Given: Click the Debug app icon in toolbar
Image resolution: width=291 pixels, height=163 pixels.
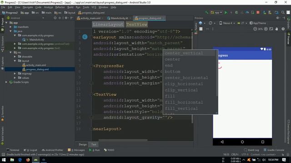Looking at the screenshot, I should point(236,13).
